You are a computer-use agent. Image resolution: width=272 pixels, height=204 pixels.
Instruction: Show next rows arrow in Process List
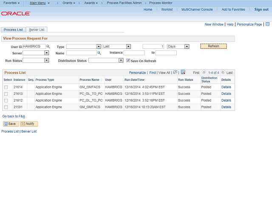(223, 72)
